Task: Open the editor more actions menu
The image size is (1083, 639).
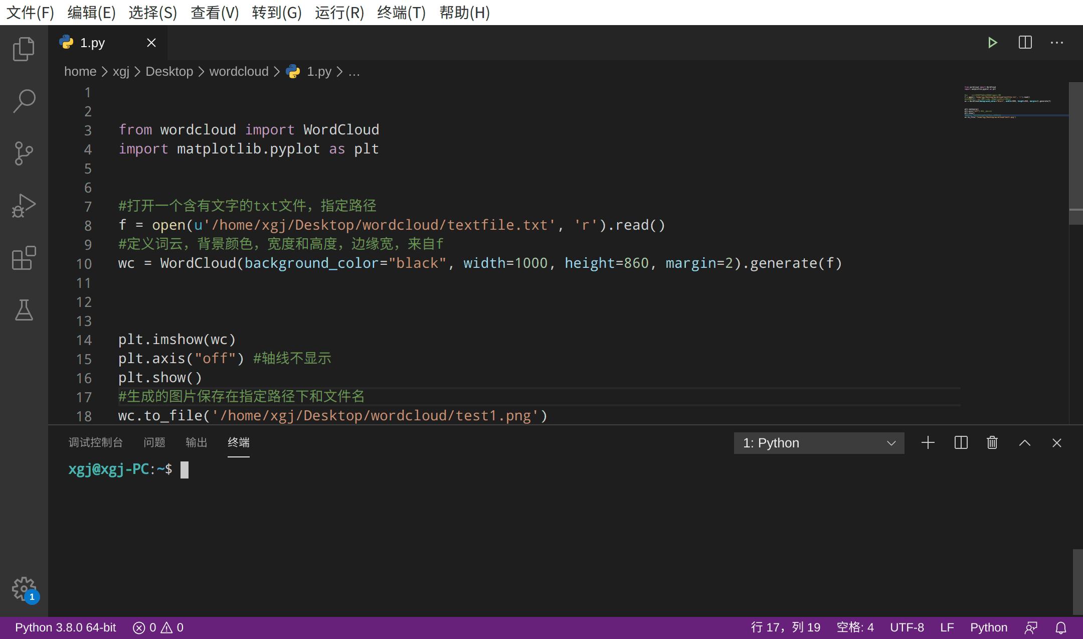Action: point(1057,43)
